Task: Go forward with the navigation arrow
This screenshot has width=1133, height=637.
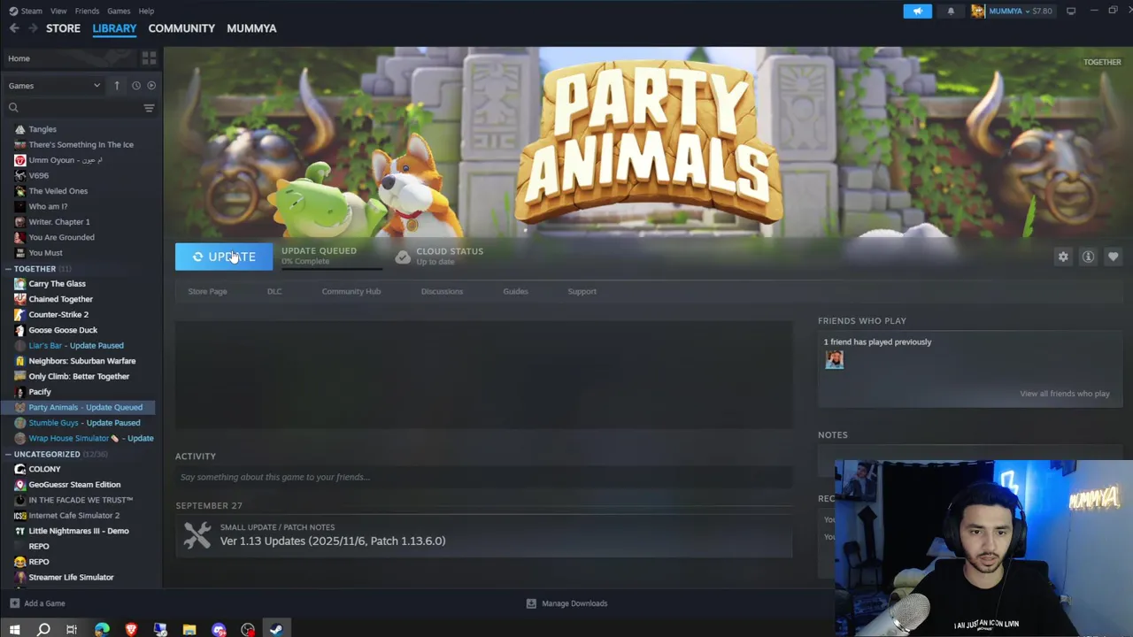Action: point(33,28)
